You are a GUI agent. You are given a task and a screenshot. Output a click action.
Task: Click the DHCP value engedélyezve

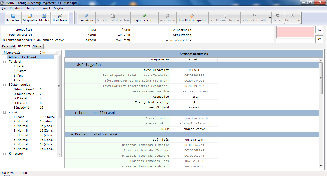[194, 129]
